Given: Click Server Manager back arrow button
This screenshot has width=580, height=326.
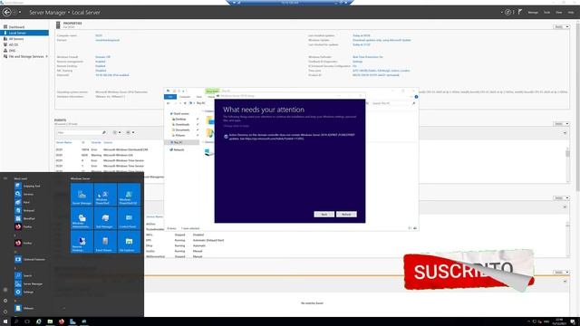Looking at the screenshot, I should [x=6, y=12].
